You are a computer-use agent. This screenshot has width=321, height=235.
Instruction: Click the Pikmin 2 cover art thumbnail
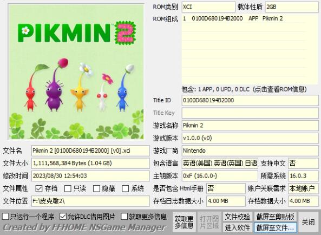(x=76, y=71)
